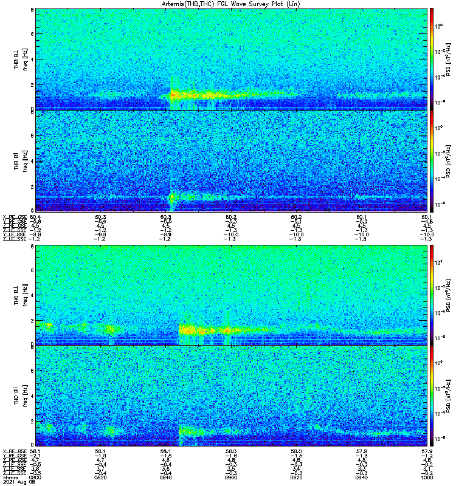Click the hhmm time axis label
The height and width of the screenshot is (486, 456).
(x=10, y=477)
